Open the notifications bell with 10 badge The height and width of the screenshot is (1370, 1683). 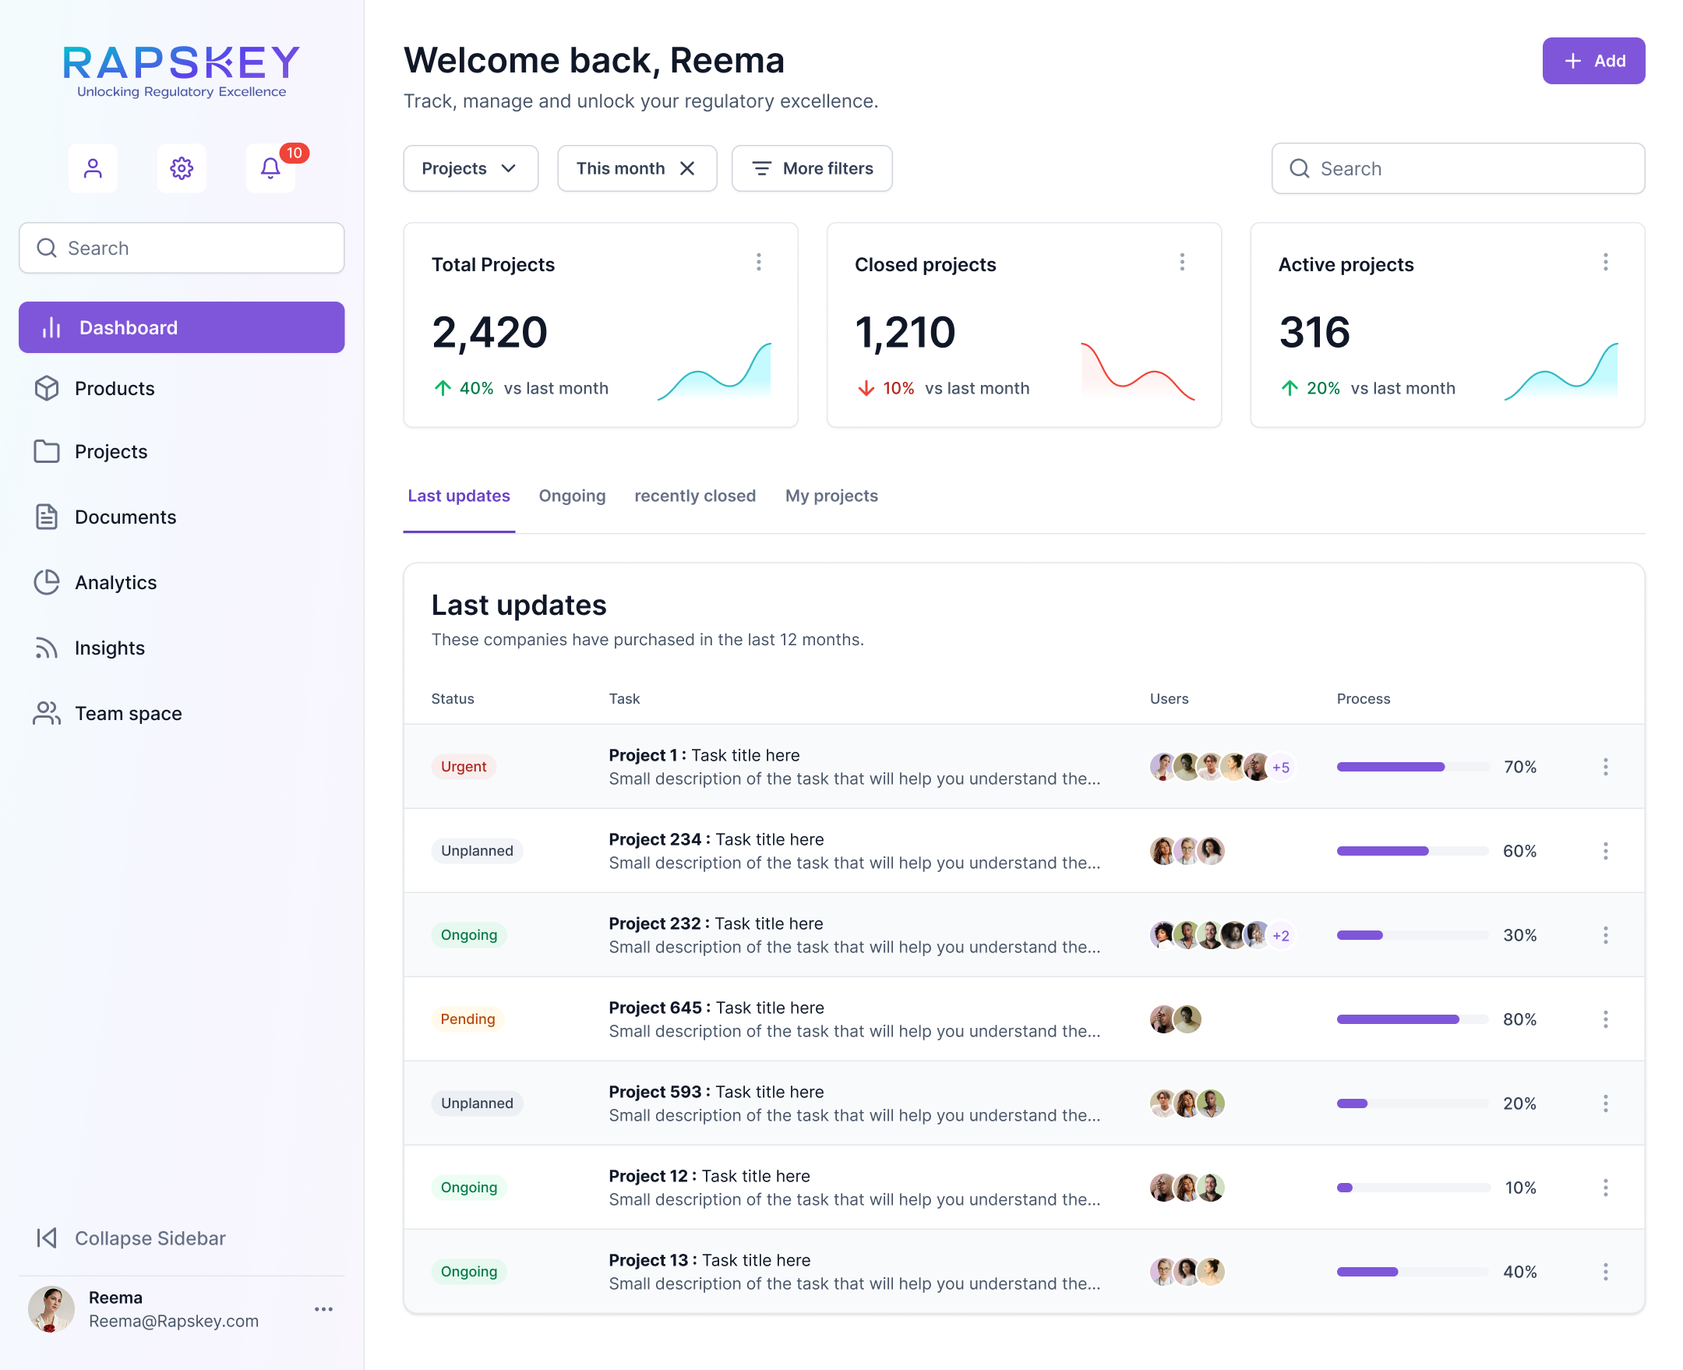[x=270, y=168]
